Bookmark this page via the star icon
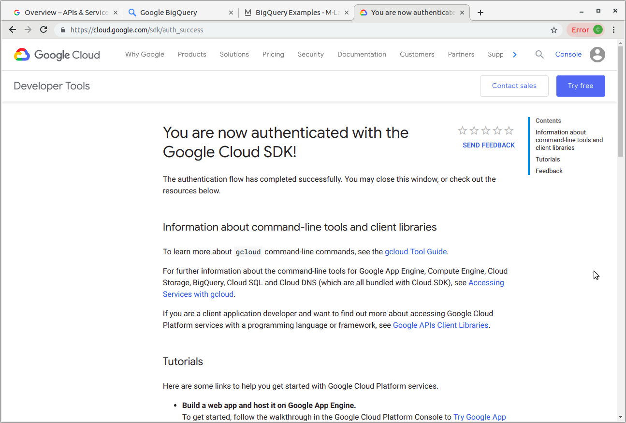 tap(553, 29)
